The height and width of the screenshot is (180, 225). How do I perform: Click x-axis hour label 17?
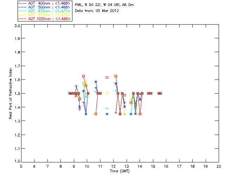coord(179,166)
